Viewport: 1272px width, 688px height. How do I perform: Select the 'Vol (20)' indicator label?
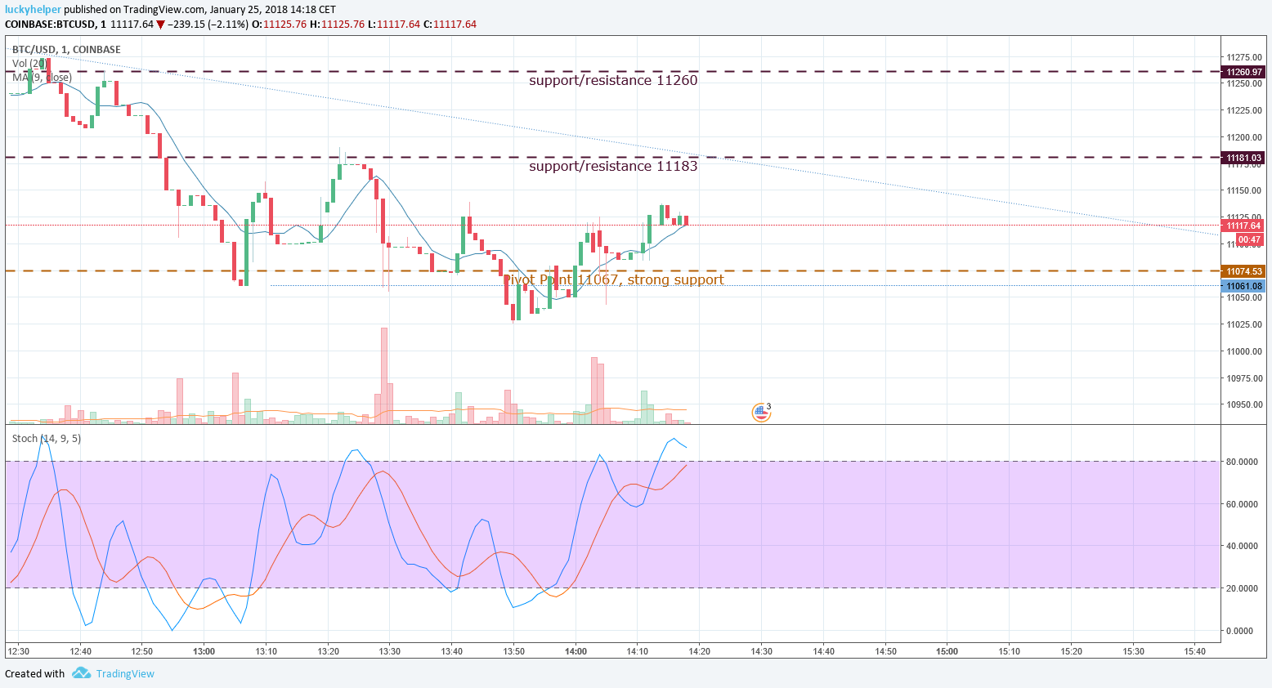pos(29,63)
